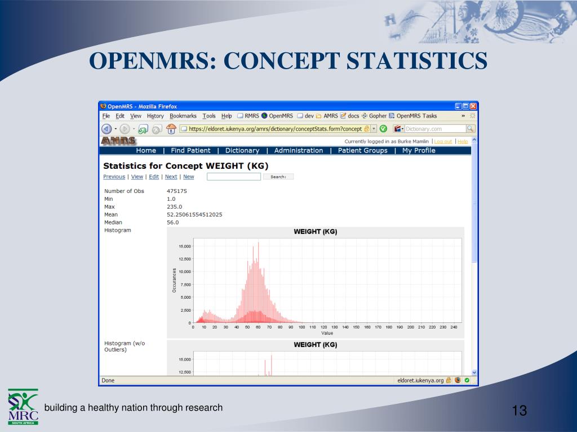Open the Back button history dropdown arrow

click(x=115, y=129)
